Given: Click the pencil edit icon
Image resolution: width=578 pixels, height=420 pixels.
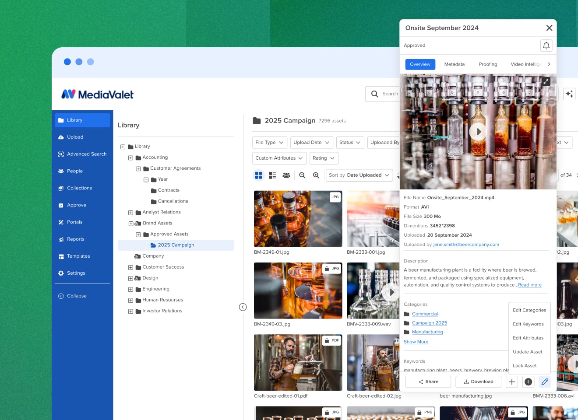Looking at the screenshot, I should point(545,382).
